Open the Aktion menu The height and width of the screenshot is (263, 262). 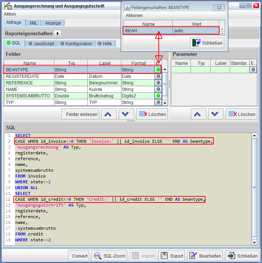click(x=10, y=14)
